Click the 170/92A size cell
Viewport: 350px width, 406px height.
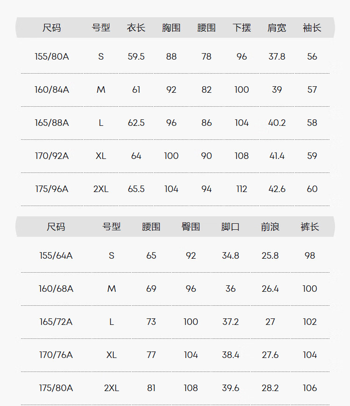pyautogui.click(x=52, y=156)
